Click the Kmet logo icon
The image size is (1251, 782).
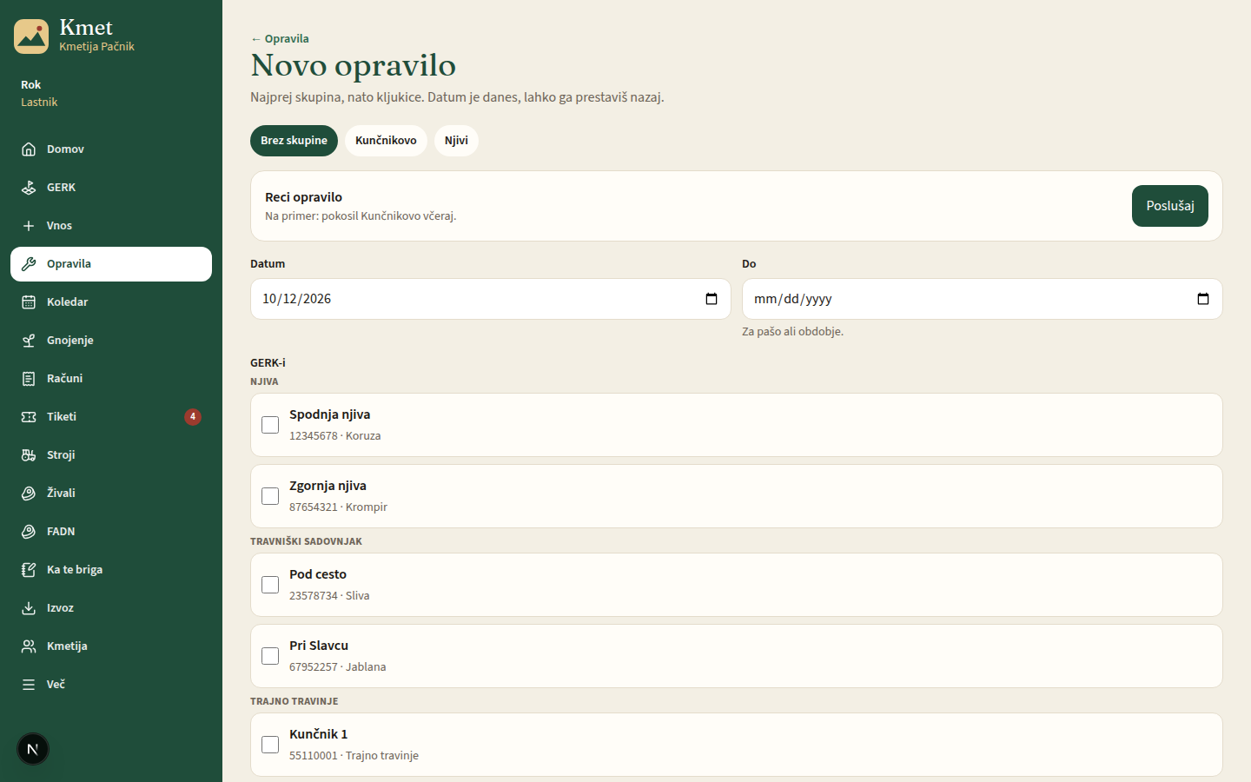(31, 36)
